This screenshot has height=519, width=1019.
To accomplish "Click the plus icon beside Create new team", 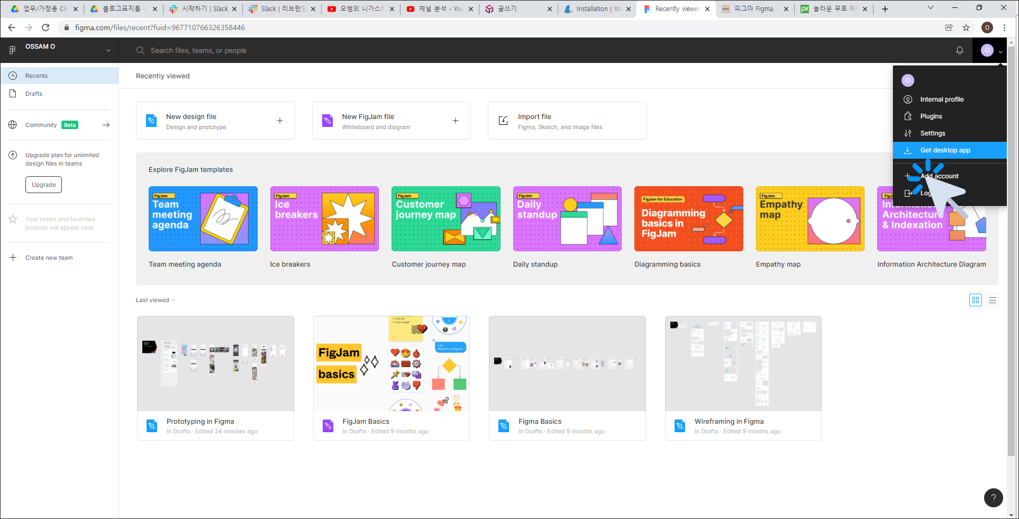I will pos(13,258).
